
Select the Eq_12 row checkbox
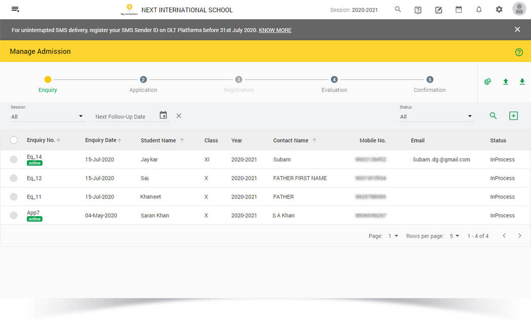14,178
